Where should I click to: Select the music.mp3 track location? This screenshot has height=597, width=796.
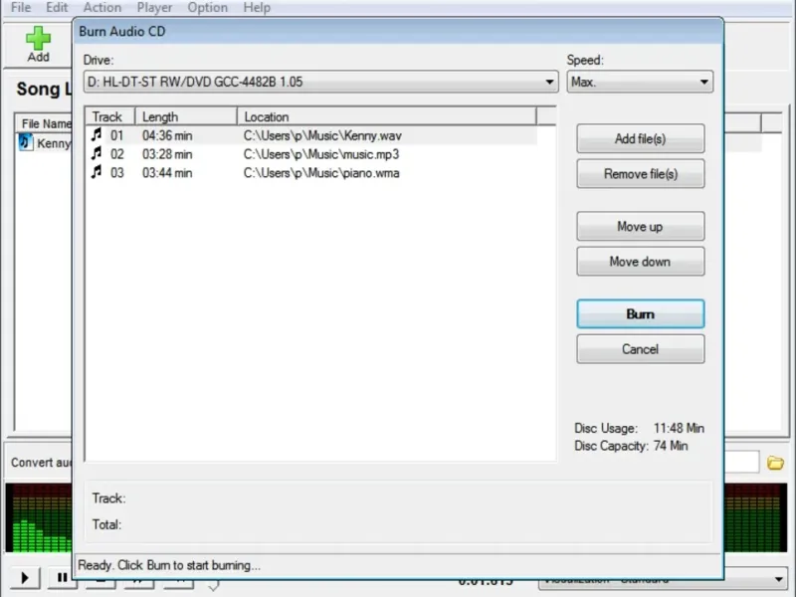(x=321, y=154)
